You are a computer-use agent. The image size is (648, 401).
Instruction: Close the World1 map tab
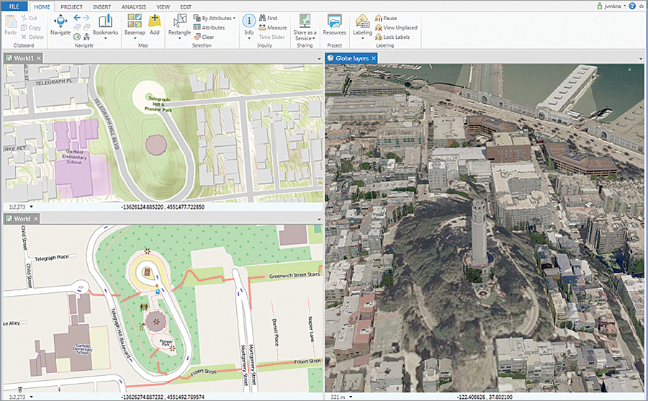[39, 58]
